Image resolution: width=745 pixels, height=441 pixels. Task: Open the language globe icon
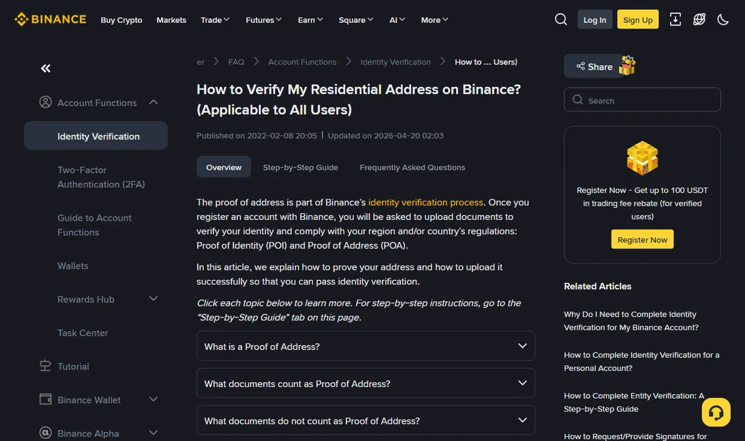[x=699, y=19]
